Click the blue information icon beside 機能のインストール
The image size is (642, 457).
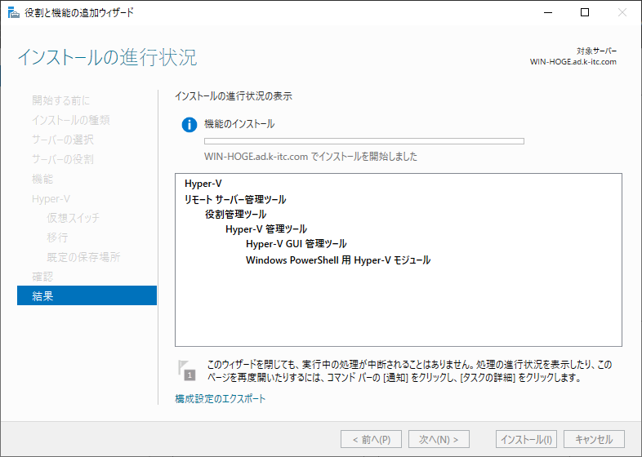[x=189, y=124]
